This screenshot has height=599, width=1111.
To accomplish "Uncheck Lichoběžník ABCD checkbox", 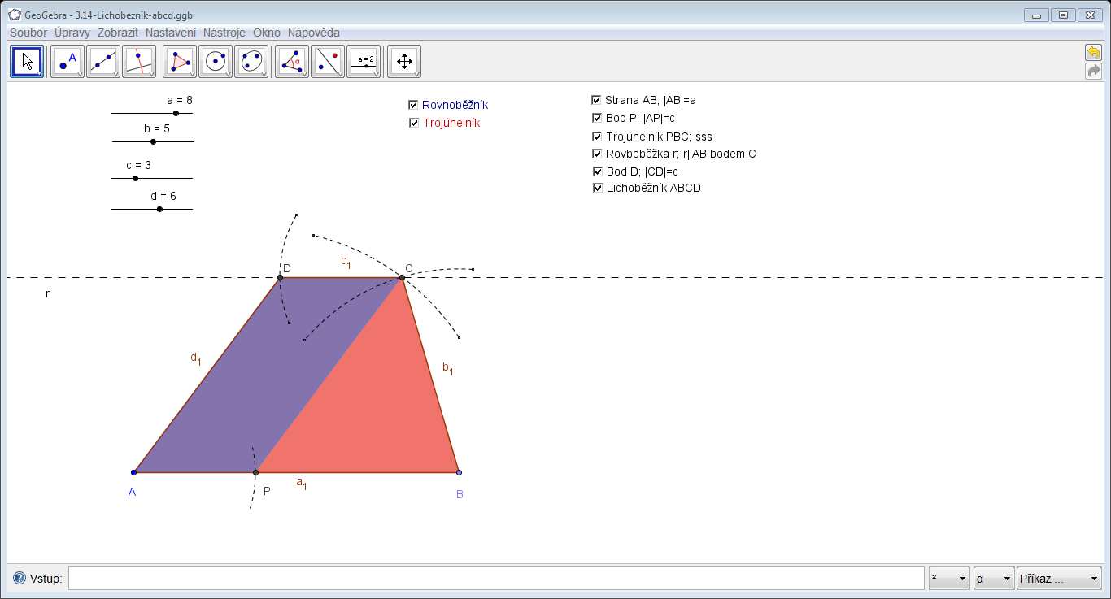I will pos(598,188).
